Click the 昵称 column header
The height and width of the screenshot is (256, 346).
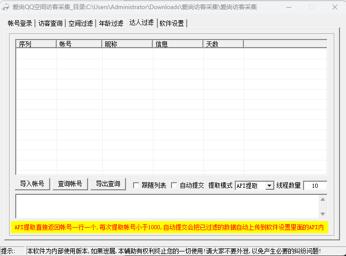pos(127,44)
